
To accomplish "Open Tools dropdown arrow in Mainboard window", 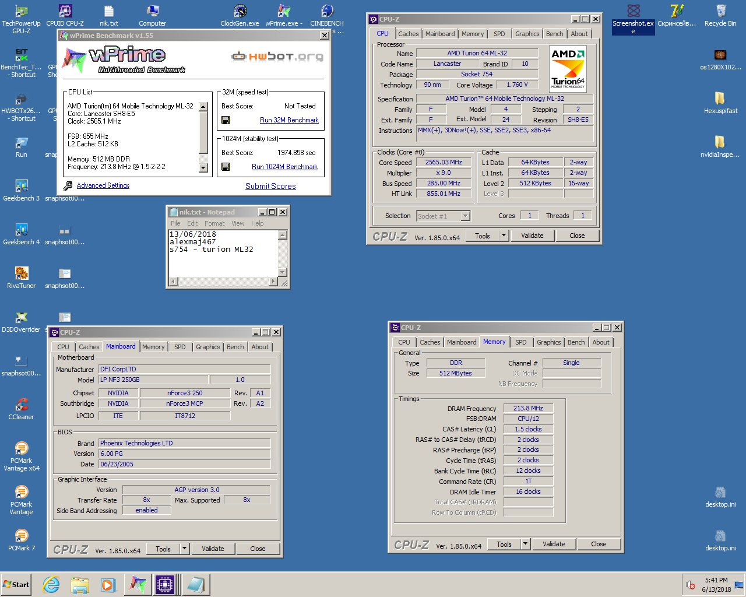I will click(185, 549).
